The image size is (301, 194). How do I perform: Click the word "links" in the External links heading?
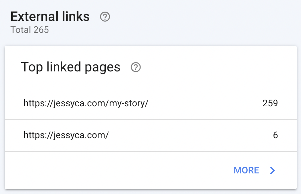(x=76, y=17)
